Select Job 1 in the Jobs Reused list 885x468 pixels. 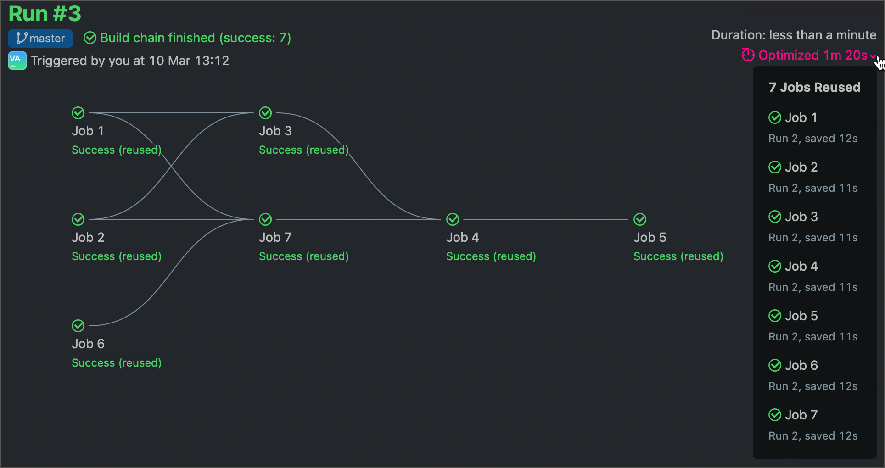(801, 117)
